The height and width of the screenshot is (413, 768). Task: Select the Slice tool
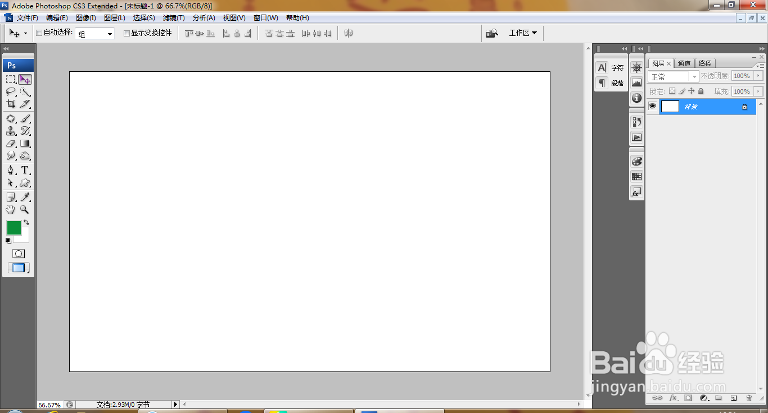coord(25,104)
